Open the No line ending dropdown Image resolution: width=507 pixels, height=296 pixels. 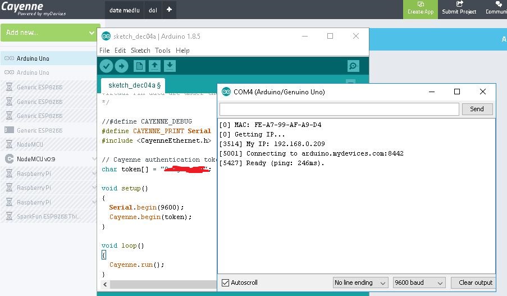coord(360,283)
